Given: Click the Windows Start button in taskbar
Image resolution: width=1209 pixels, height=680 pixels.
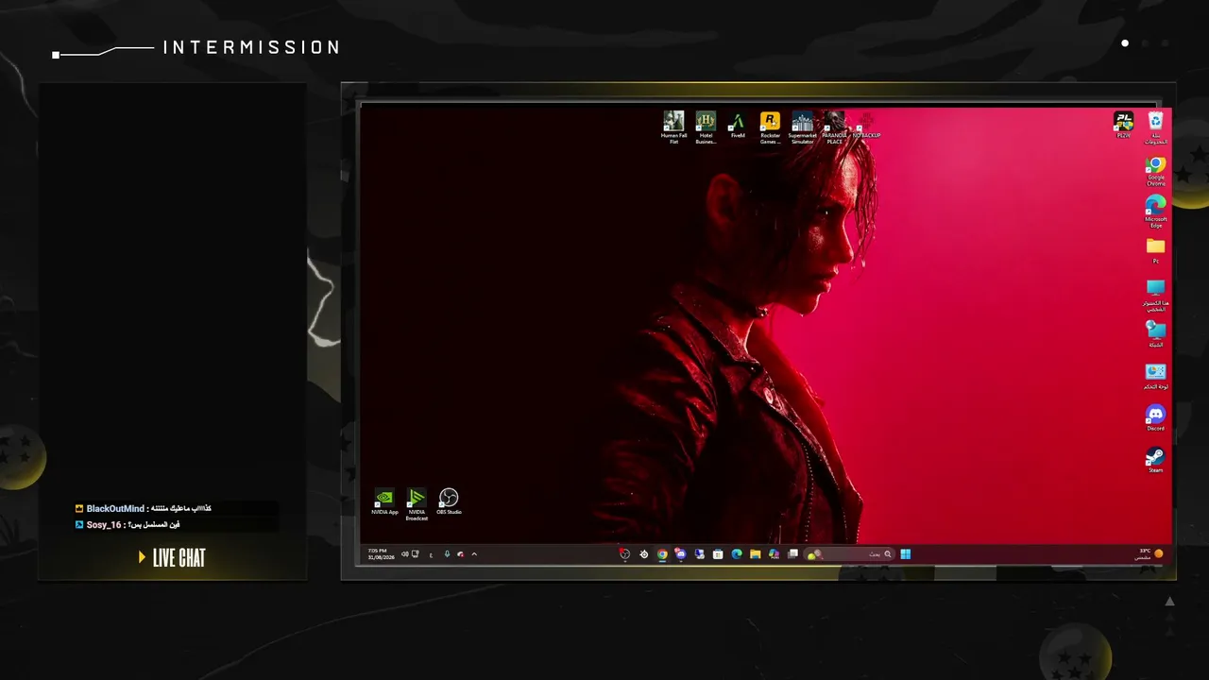Looking at the screenshot, I should pos(905,554).
